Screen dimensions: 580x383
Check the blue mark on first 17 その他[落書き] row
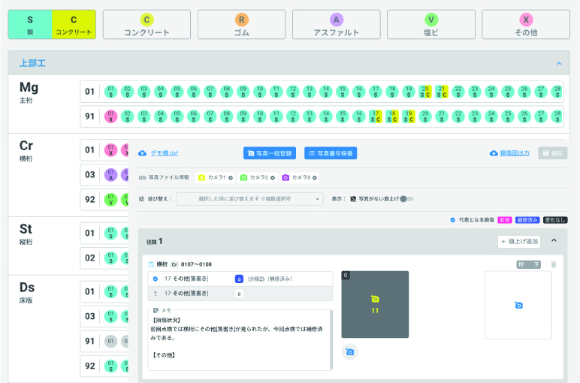coord(156,279)
